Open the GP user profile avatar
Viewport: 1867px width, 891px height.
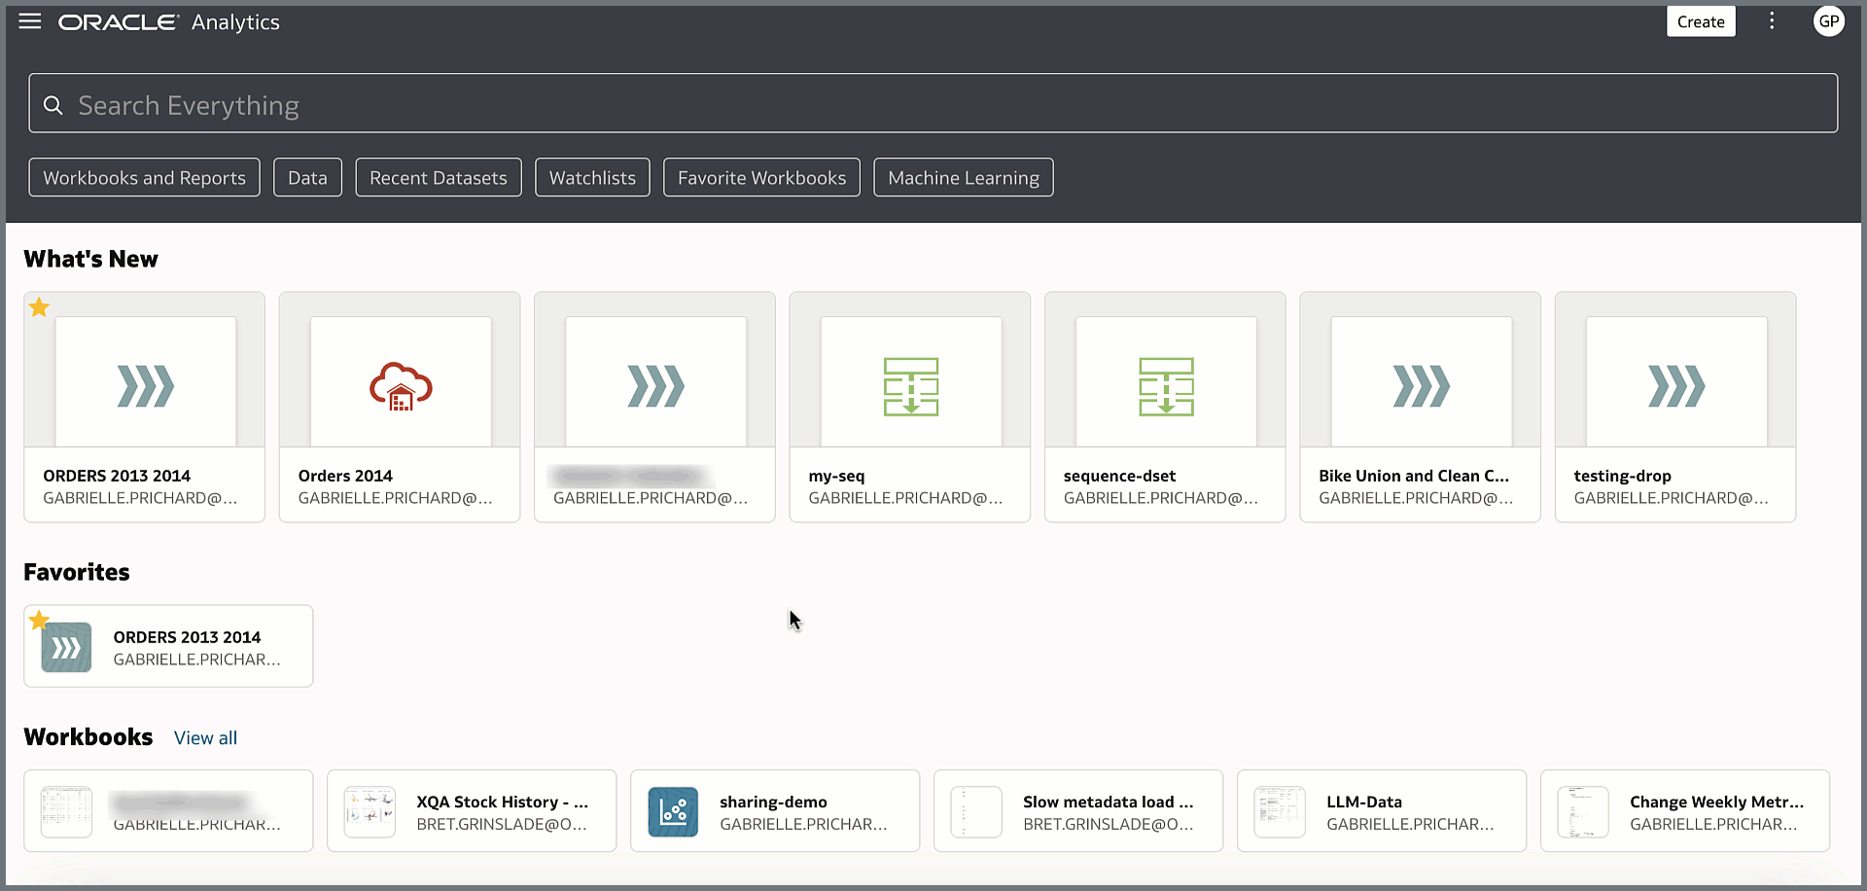(x=1829, y=20)
